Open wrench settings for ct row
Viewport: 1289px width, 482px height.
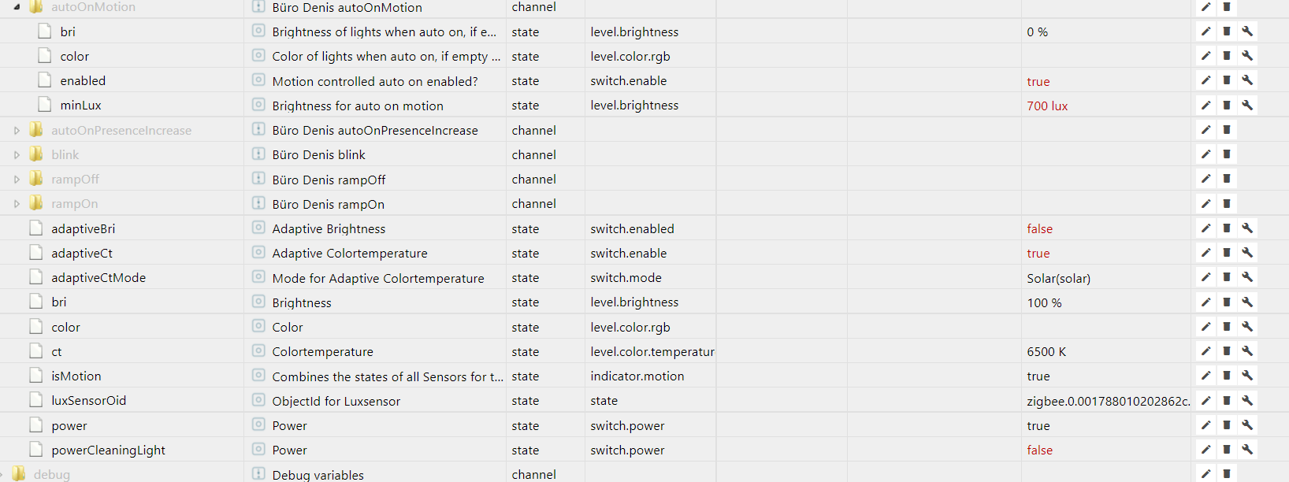[1247, 351]
